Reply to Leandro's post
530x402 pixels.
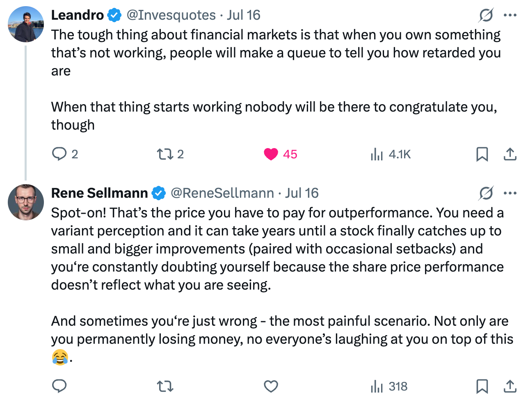click(59, 154)
